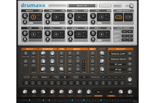Switch to bank 1-8
Viewport: 155px width, 103px height.
pyautogui.click(x=119, y=17)
